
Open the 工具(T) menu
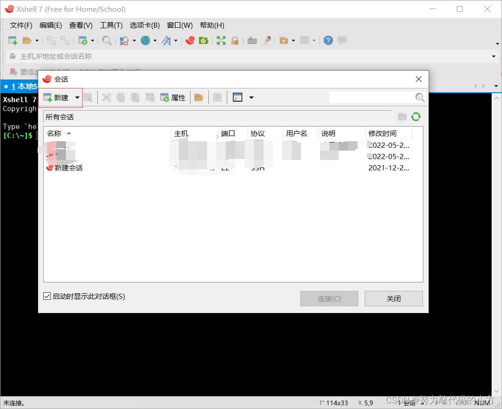pyautogui.click(x=111, y=25)
